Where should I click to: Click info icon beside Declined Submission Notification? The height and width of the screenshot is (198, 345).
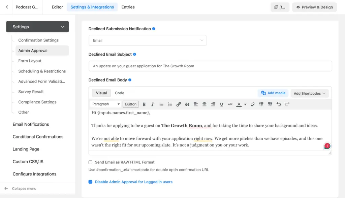pos(154,29)
